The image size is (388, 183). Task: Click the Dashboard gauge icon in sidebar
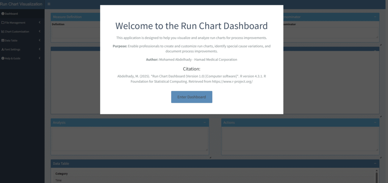point(3,14)
